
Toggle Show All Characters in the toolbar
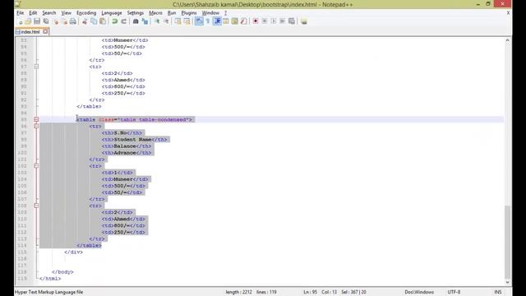click(208, 21)
